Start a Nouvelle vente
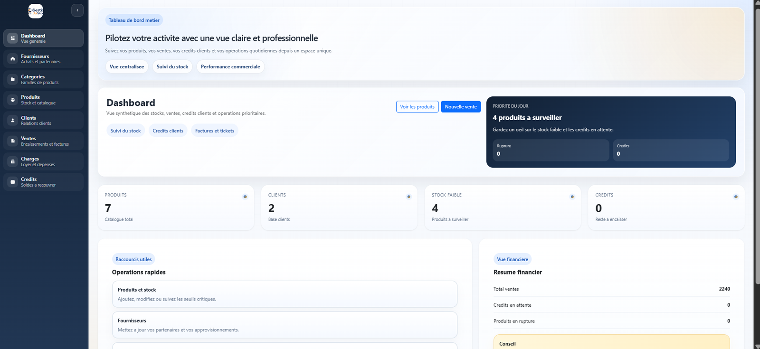Screen dimensions: 760x349 coord(461,107)
